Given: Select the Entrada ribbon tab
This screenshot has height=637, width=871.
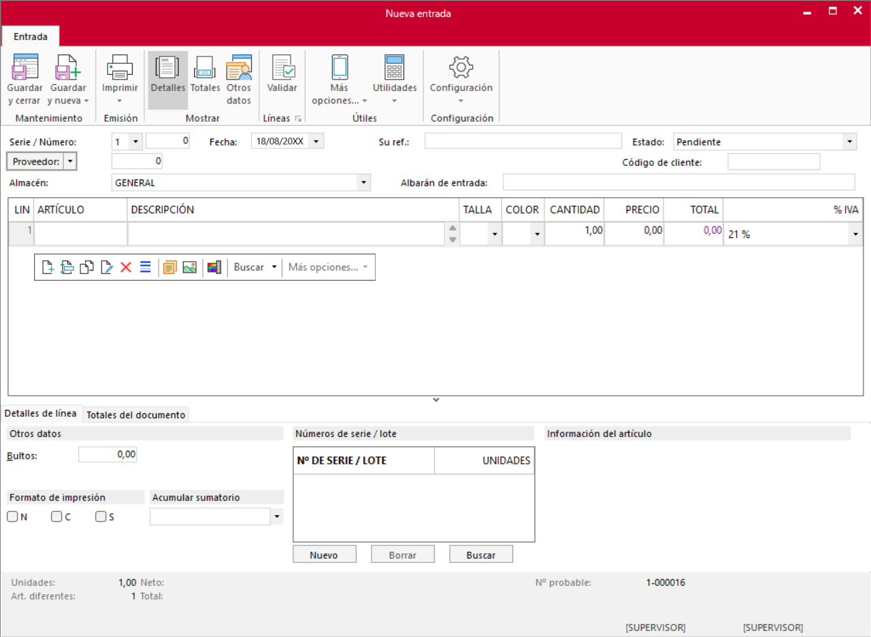Looking at the screenshot, I should click(31, 37).
